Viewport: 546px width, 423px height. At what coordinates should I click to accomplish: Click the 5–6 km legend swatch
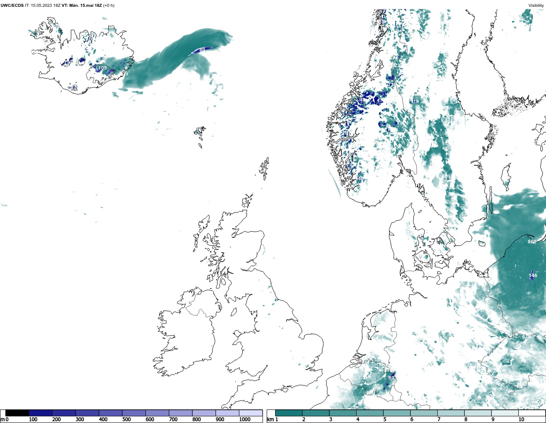(397, 413)
